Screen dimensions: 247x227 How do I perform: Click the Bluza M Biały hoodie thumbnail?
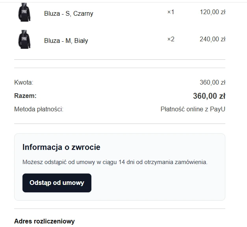[x=24, y=40]
